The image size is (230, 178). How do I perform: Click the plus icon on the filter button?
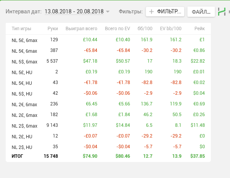[x=152, y=12]
